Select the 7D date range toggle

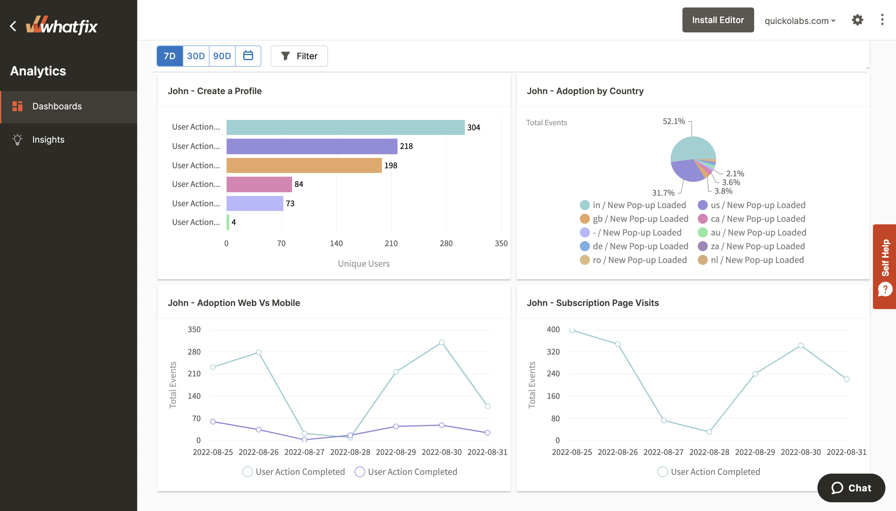click(x=169, y=56)
